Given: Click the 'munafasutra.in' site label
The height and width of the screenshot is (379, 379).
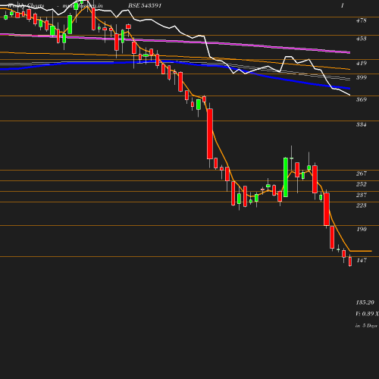Looking at the screenshot, I should click(x=83, y=5).
